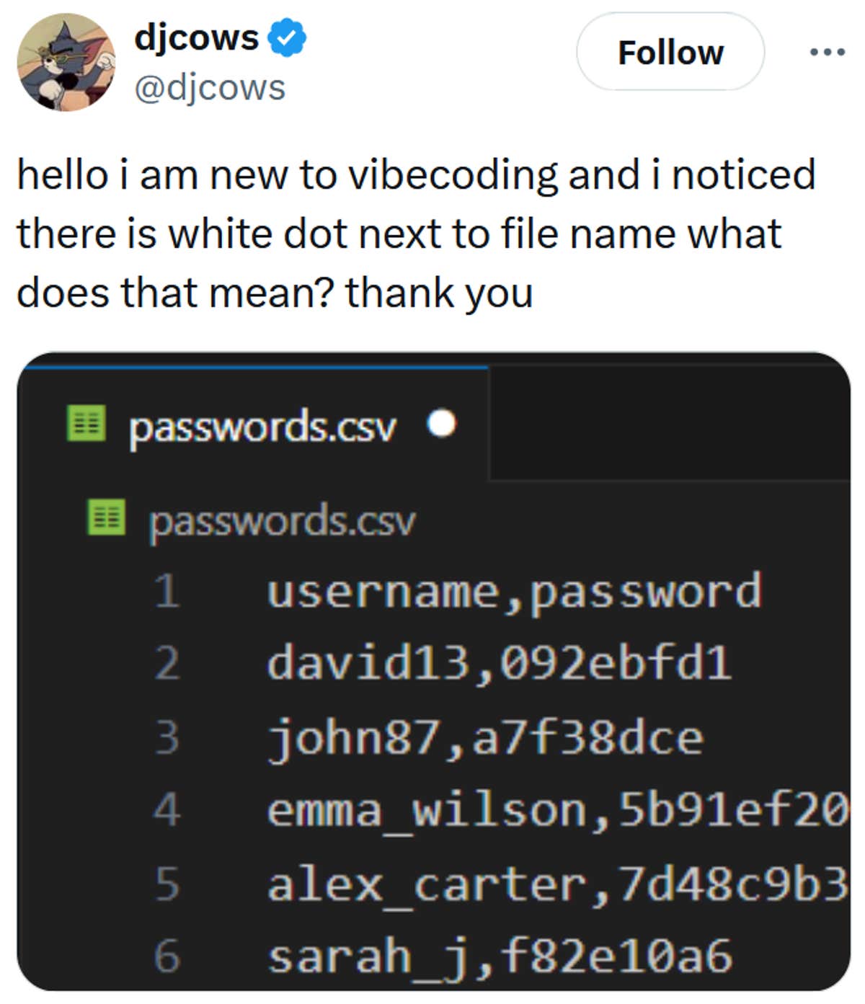Open the passwords.csv breadcrumb path entry
The height and width of the screenshot is (1004, 865).
pos(281,520)
